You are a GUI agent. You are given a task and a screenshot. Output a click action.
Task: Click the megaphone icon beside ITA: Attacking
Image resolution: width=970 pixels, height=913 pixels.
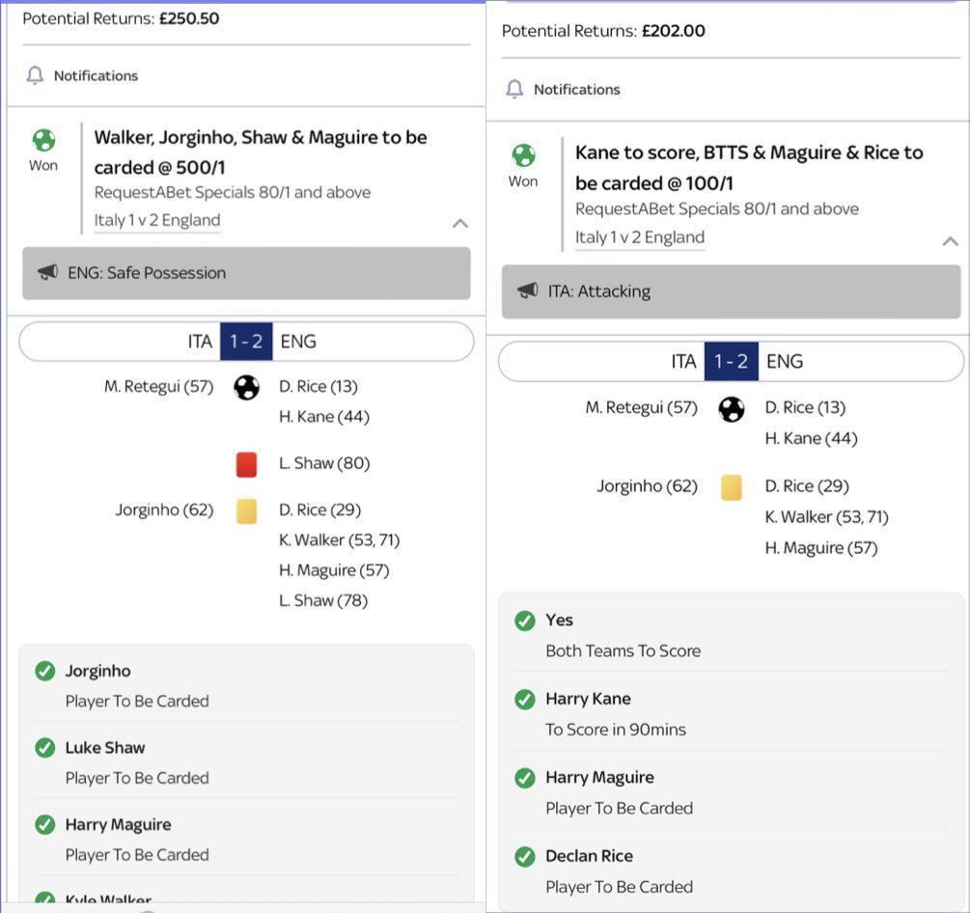click(x=528, y=290)
